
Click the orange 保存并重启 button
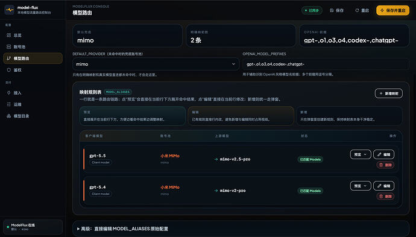tap(392, 10)
